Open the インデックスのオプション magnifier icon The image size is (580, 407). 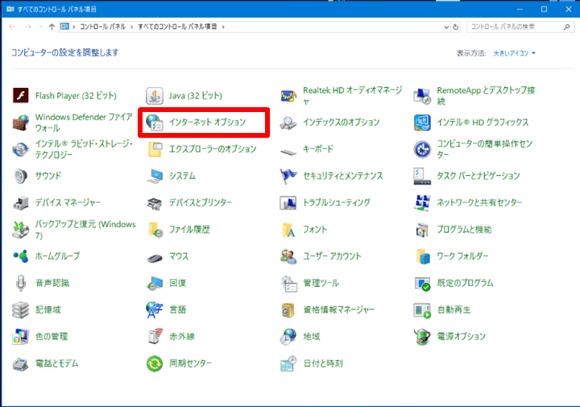click(x=288, y=123)
